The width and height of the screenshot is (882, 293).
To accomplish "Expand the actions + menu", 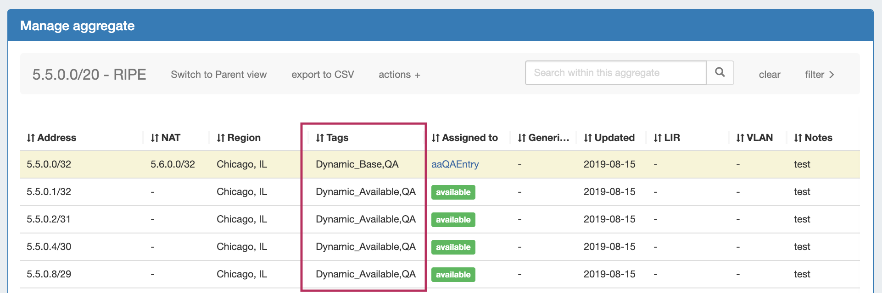I will [x=399, y=75].
